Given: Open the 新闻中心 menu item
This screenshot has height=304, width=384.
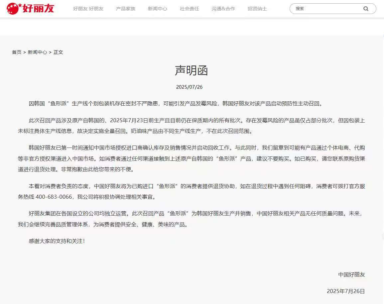Looking at the screenshot, I should (x=158, y=9).
